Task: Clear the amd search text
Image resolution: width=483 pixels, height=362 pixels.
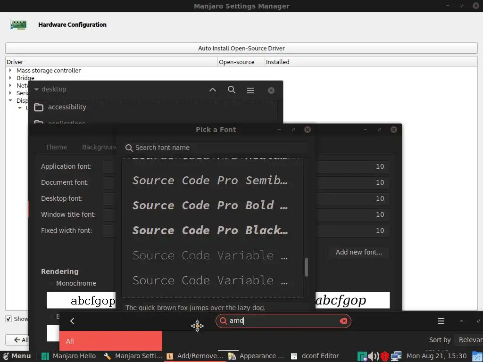Action: pyautogui.click(x=343, y=321)
